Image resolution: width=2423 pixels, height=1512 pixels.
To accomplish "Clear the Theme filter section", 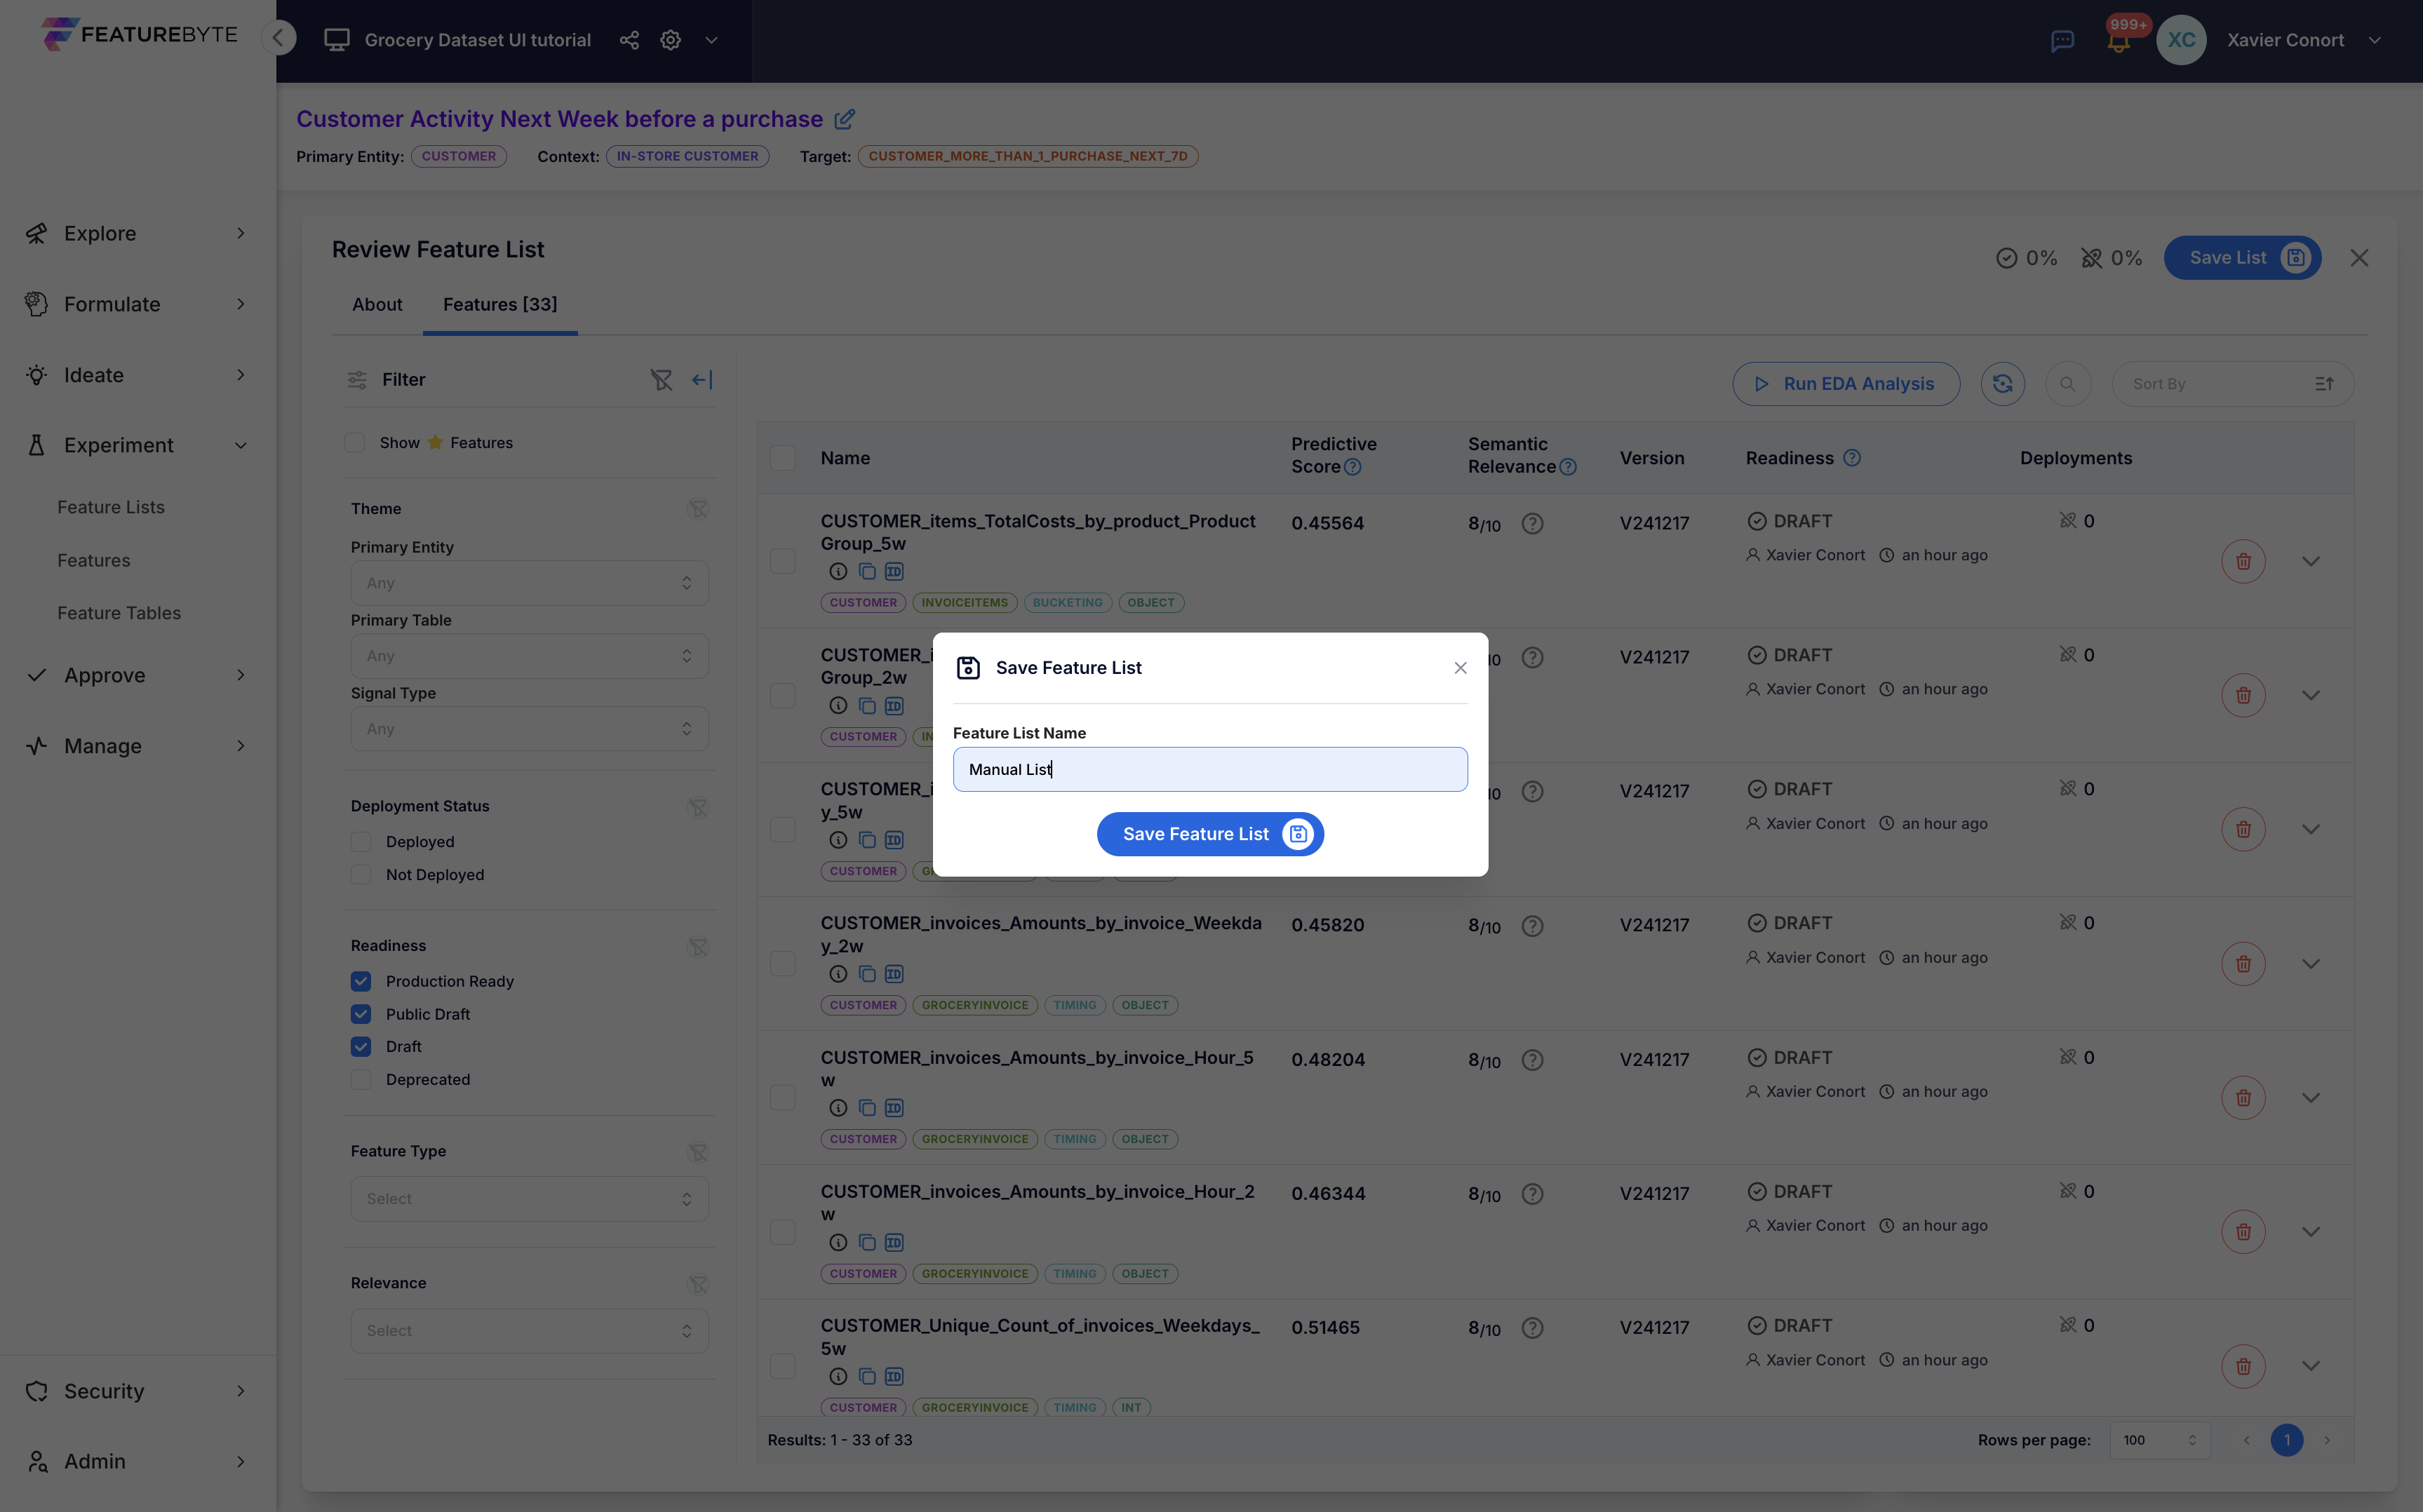I will (698, 509).
